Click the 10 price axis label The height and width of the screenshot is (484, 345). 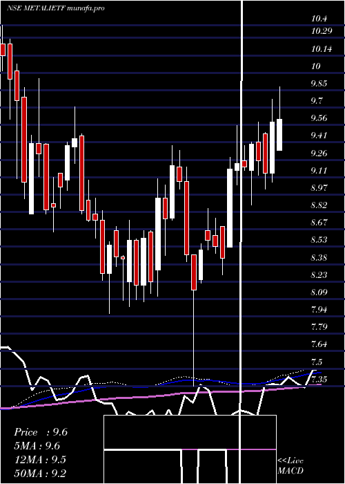(316, 66)
